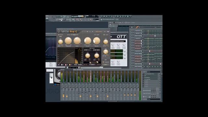Image resolution: width=208 pixels, height=117 pixels.
Task: Click the OTT plugin title logo
Action: pos(121,37)
